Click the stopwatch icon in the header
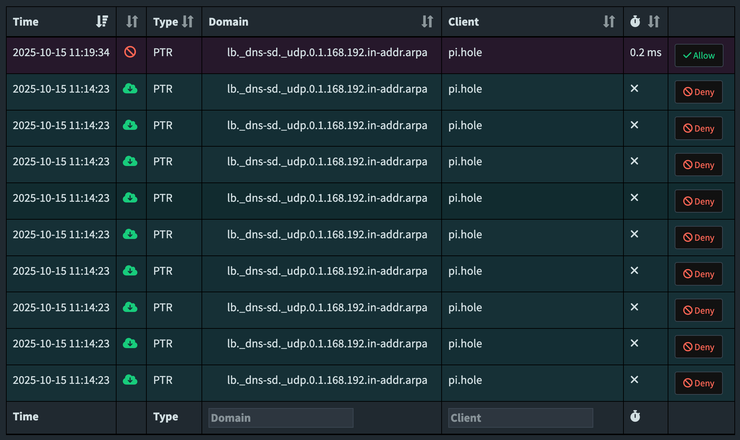The height and width of the screenshot is (440, 740). 635,21
